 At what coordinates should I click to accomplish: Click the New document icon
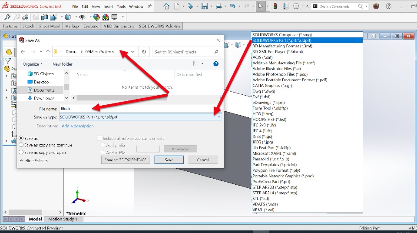click(177, 6)
